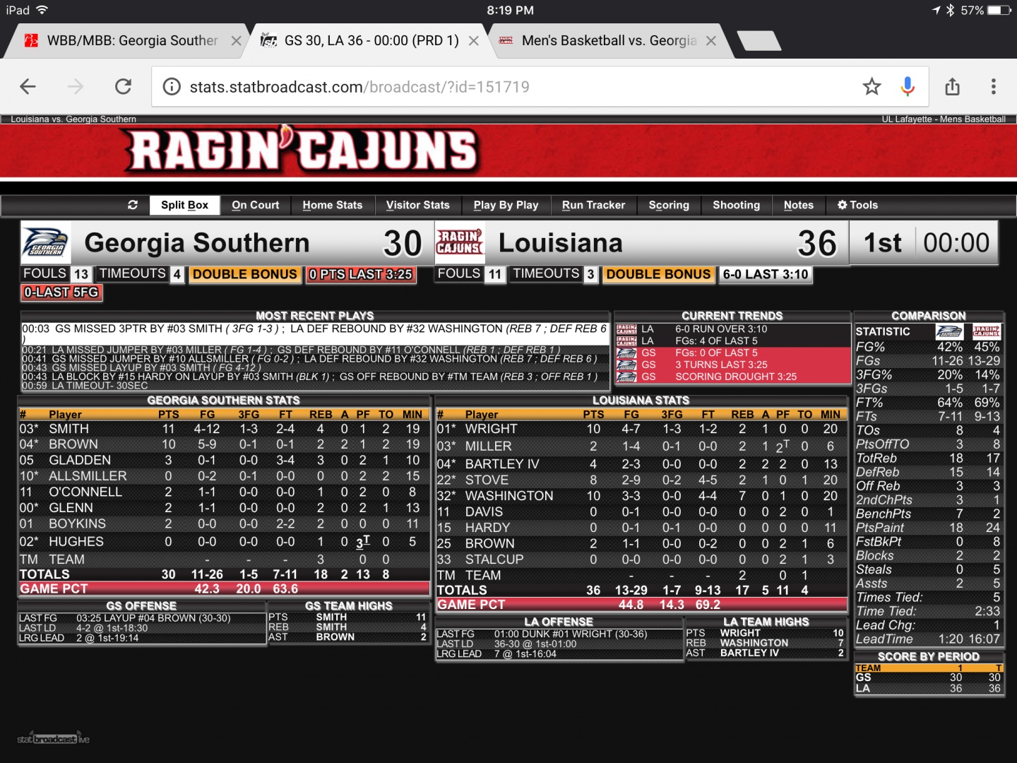Select the Shooting tab

[736, 205]
